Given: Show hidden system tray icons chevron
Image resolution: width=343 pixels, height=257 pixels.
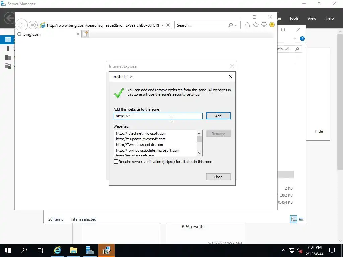Looking at the screenshot, I should [283, 250].
